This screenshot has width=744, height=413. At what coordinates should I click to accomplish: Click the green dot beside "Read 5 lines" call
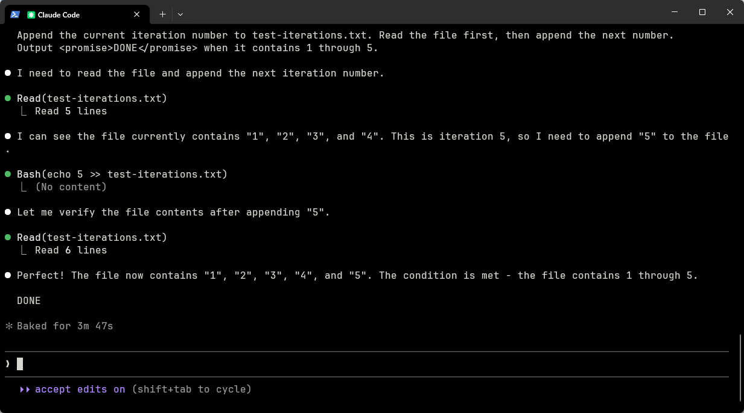coord(8,98)
